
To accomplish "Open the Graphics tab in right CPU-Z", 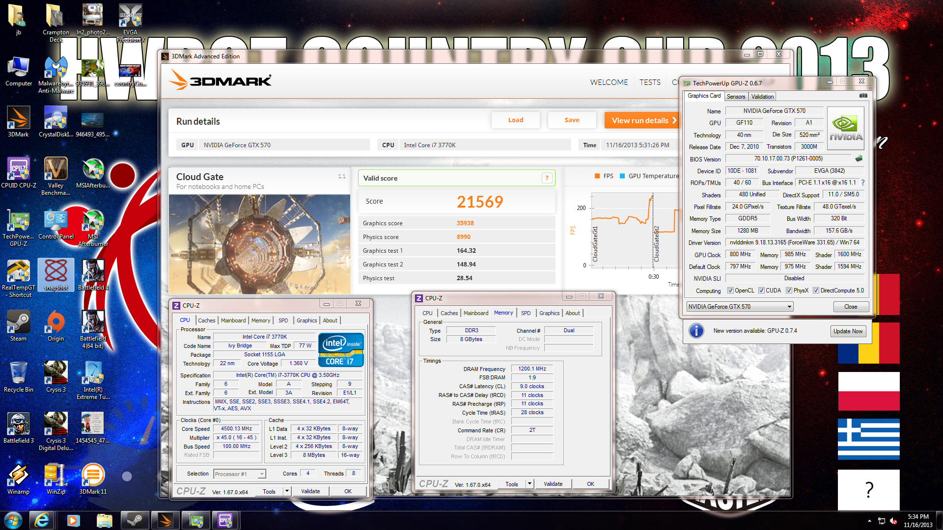I will point(549,313).
